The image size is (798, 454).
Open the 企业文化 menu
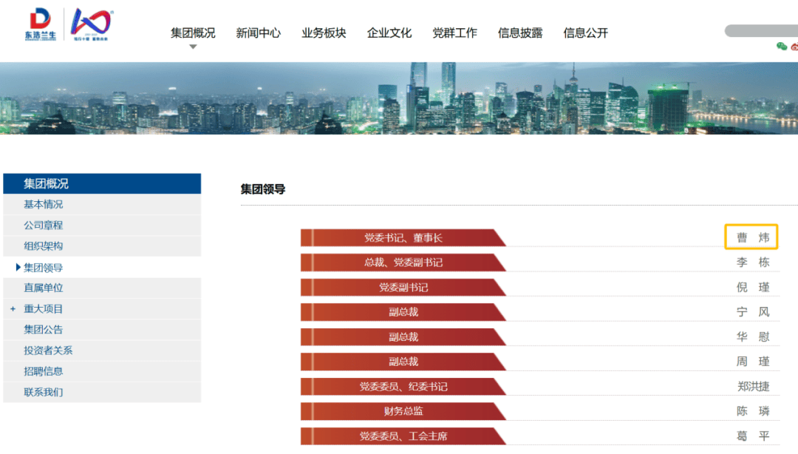click(x=389, y=33)
